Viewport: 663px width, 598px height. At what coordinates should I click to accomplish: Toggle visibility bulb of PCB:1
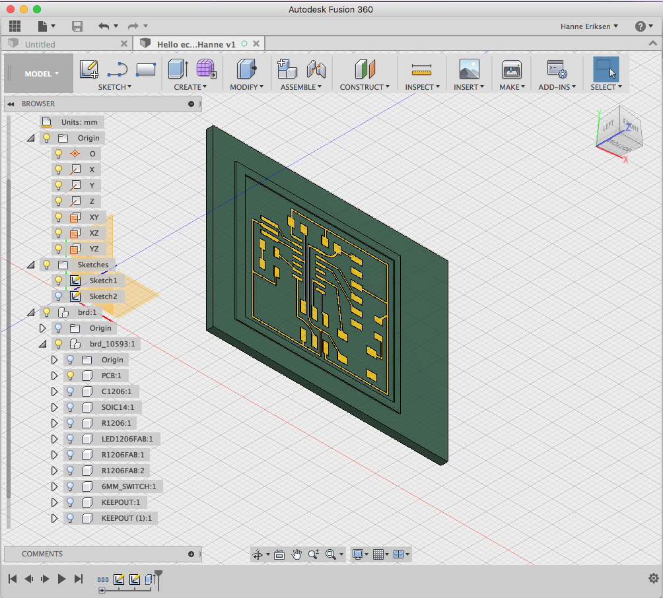pyautogui.click(x=70, y=376)
